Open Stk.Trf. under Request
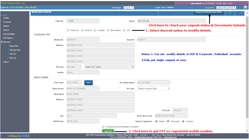Screen dimensions: 249x140 point(13,54)
